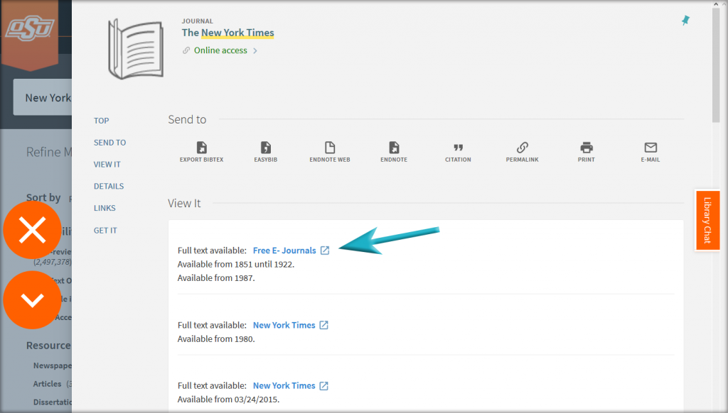Select the GET IT navigation item
The width and height of the screenshot is (728, 413).
(x=105, y=230)
